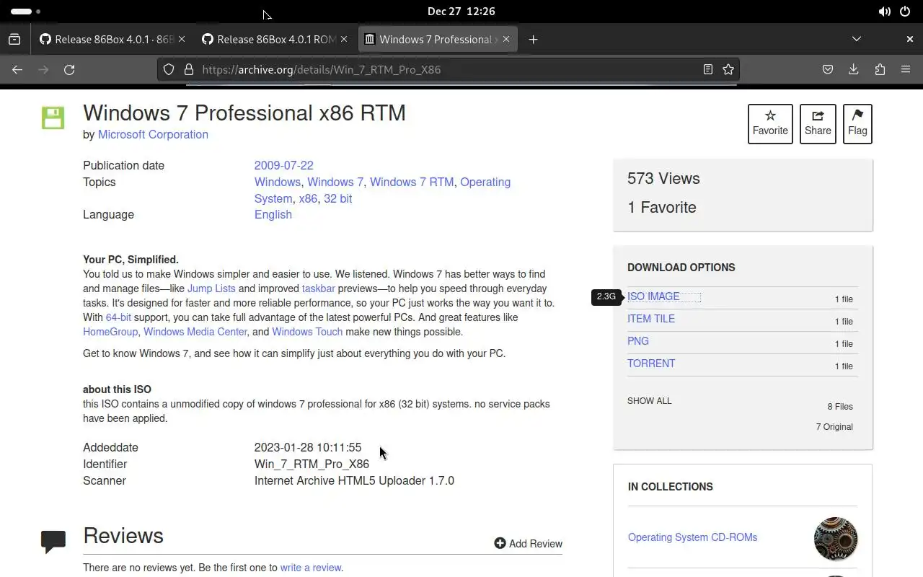The height and width of the screenshot is (577, 923).
Task: Download the ISO IMAGE option
Action: coord(653,296)
